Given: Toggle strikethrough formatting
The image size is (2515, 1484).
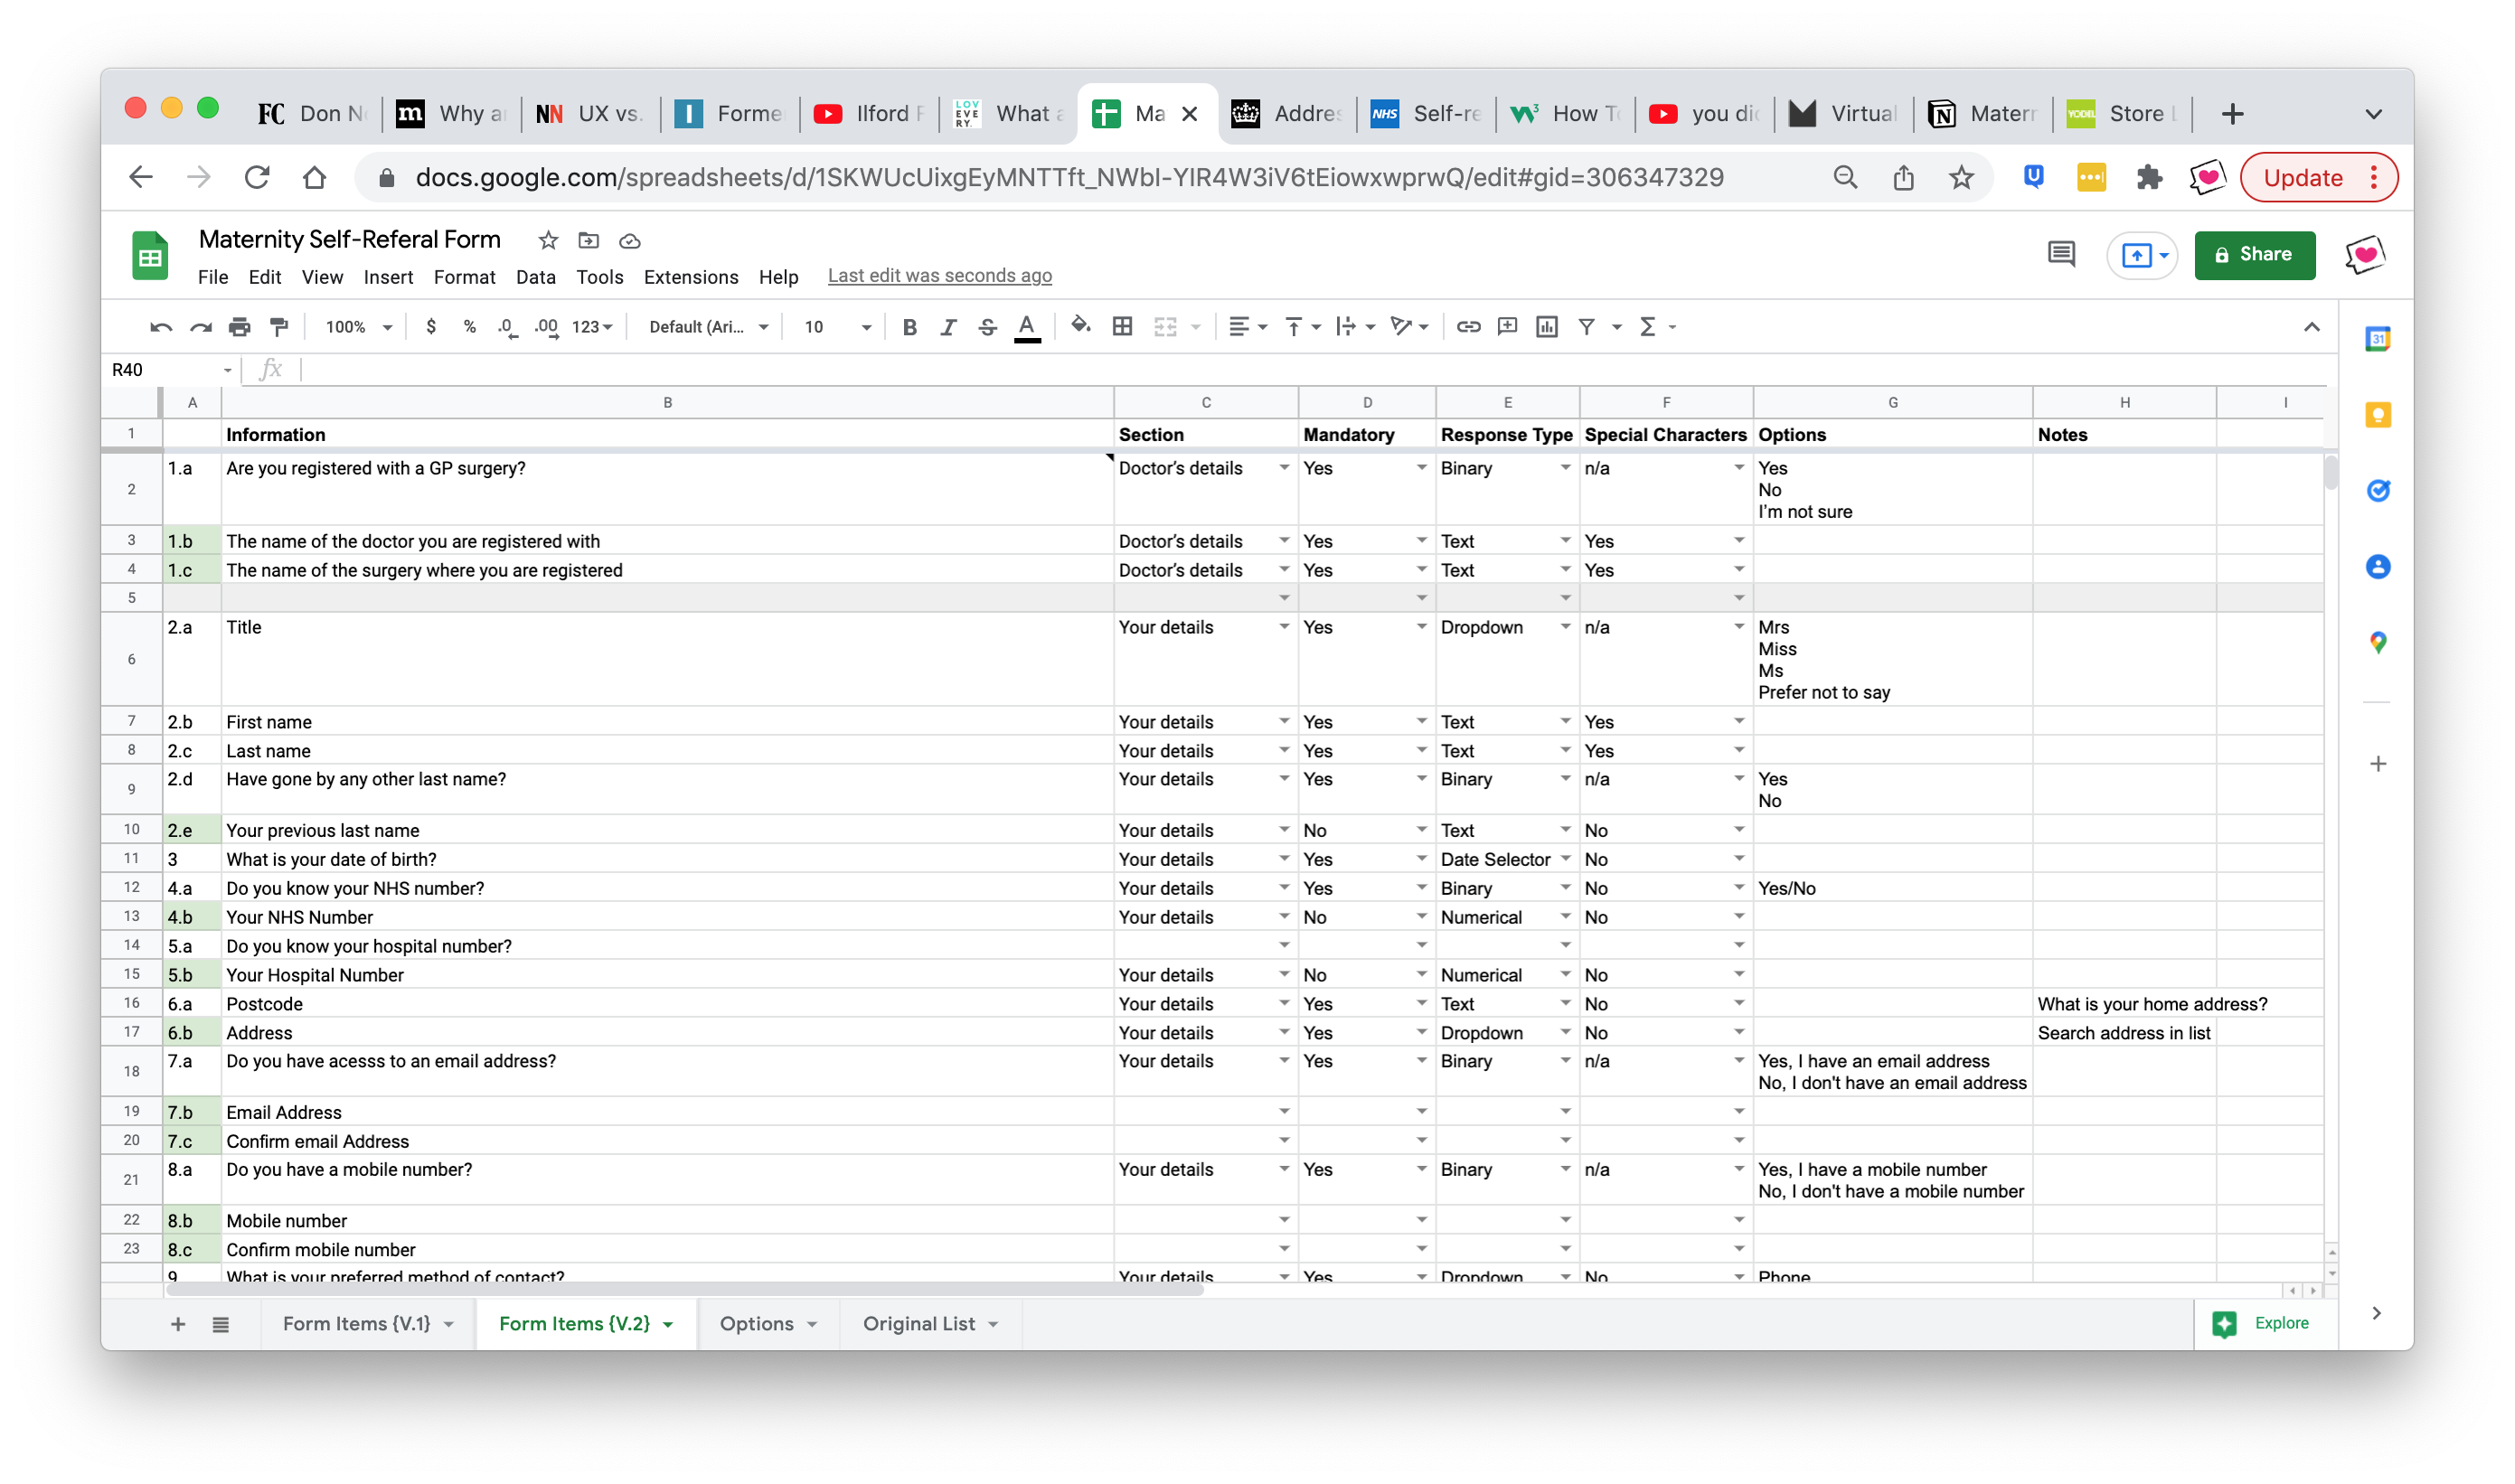Looking at the screenshot, I should pos(987,327).
